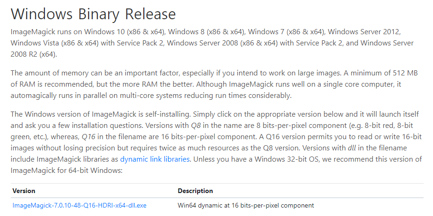Screen dimensions: 433x216
Task: Click the Version column header
Action: point(24,191)
